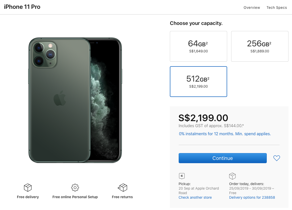This screenshot has width=292, height=210.
Task: Click the delivery package icon above Order today
Action: point(232,176)
